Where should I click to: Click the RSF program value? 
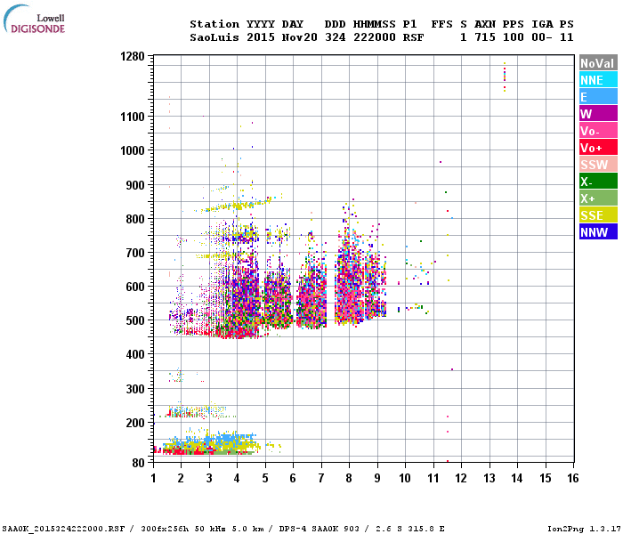click(413, 37)
